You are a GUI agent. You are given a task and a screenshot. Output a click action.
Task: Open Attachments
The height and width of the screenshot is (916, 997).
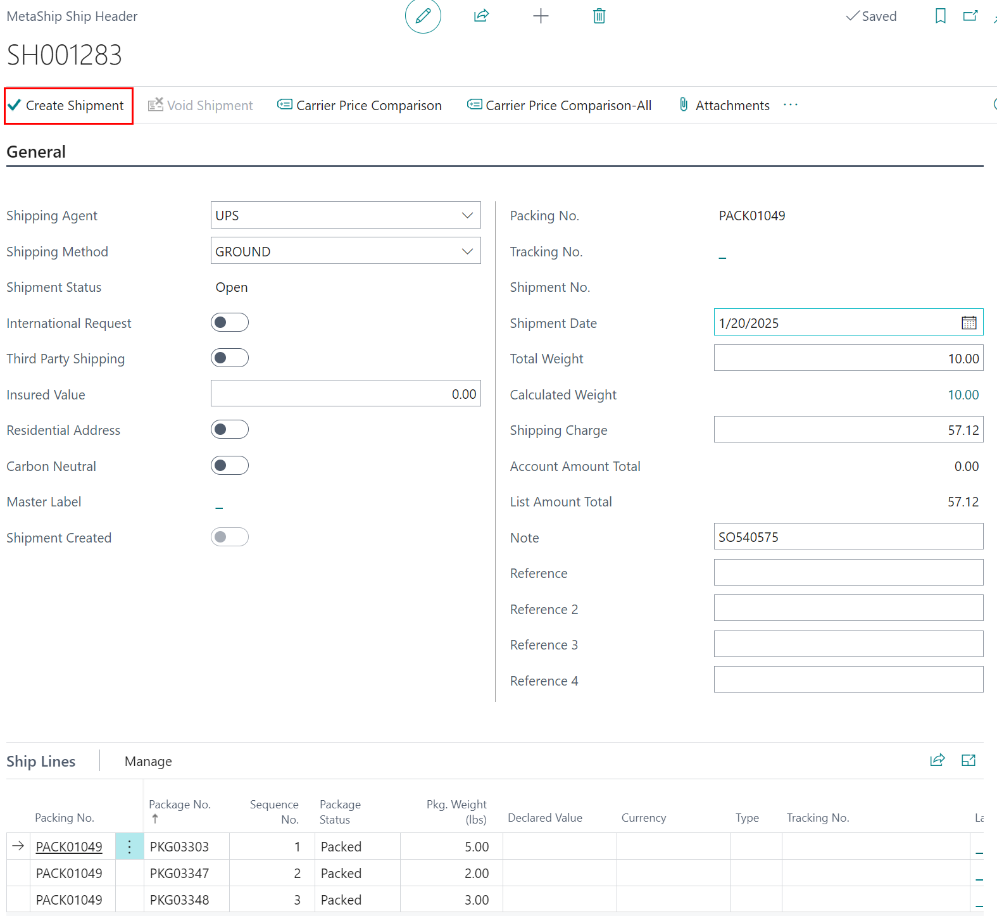[x=724, y=105]
